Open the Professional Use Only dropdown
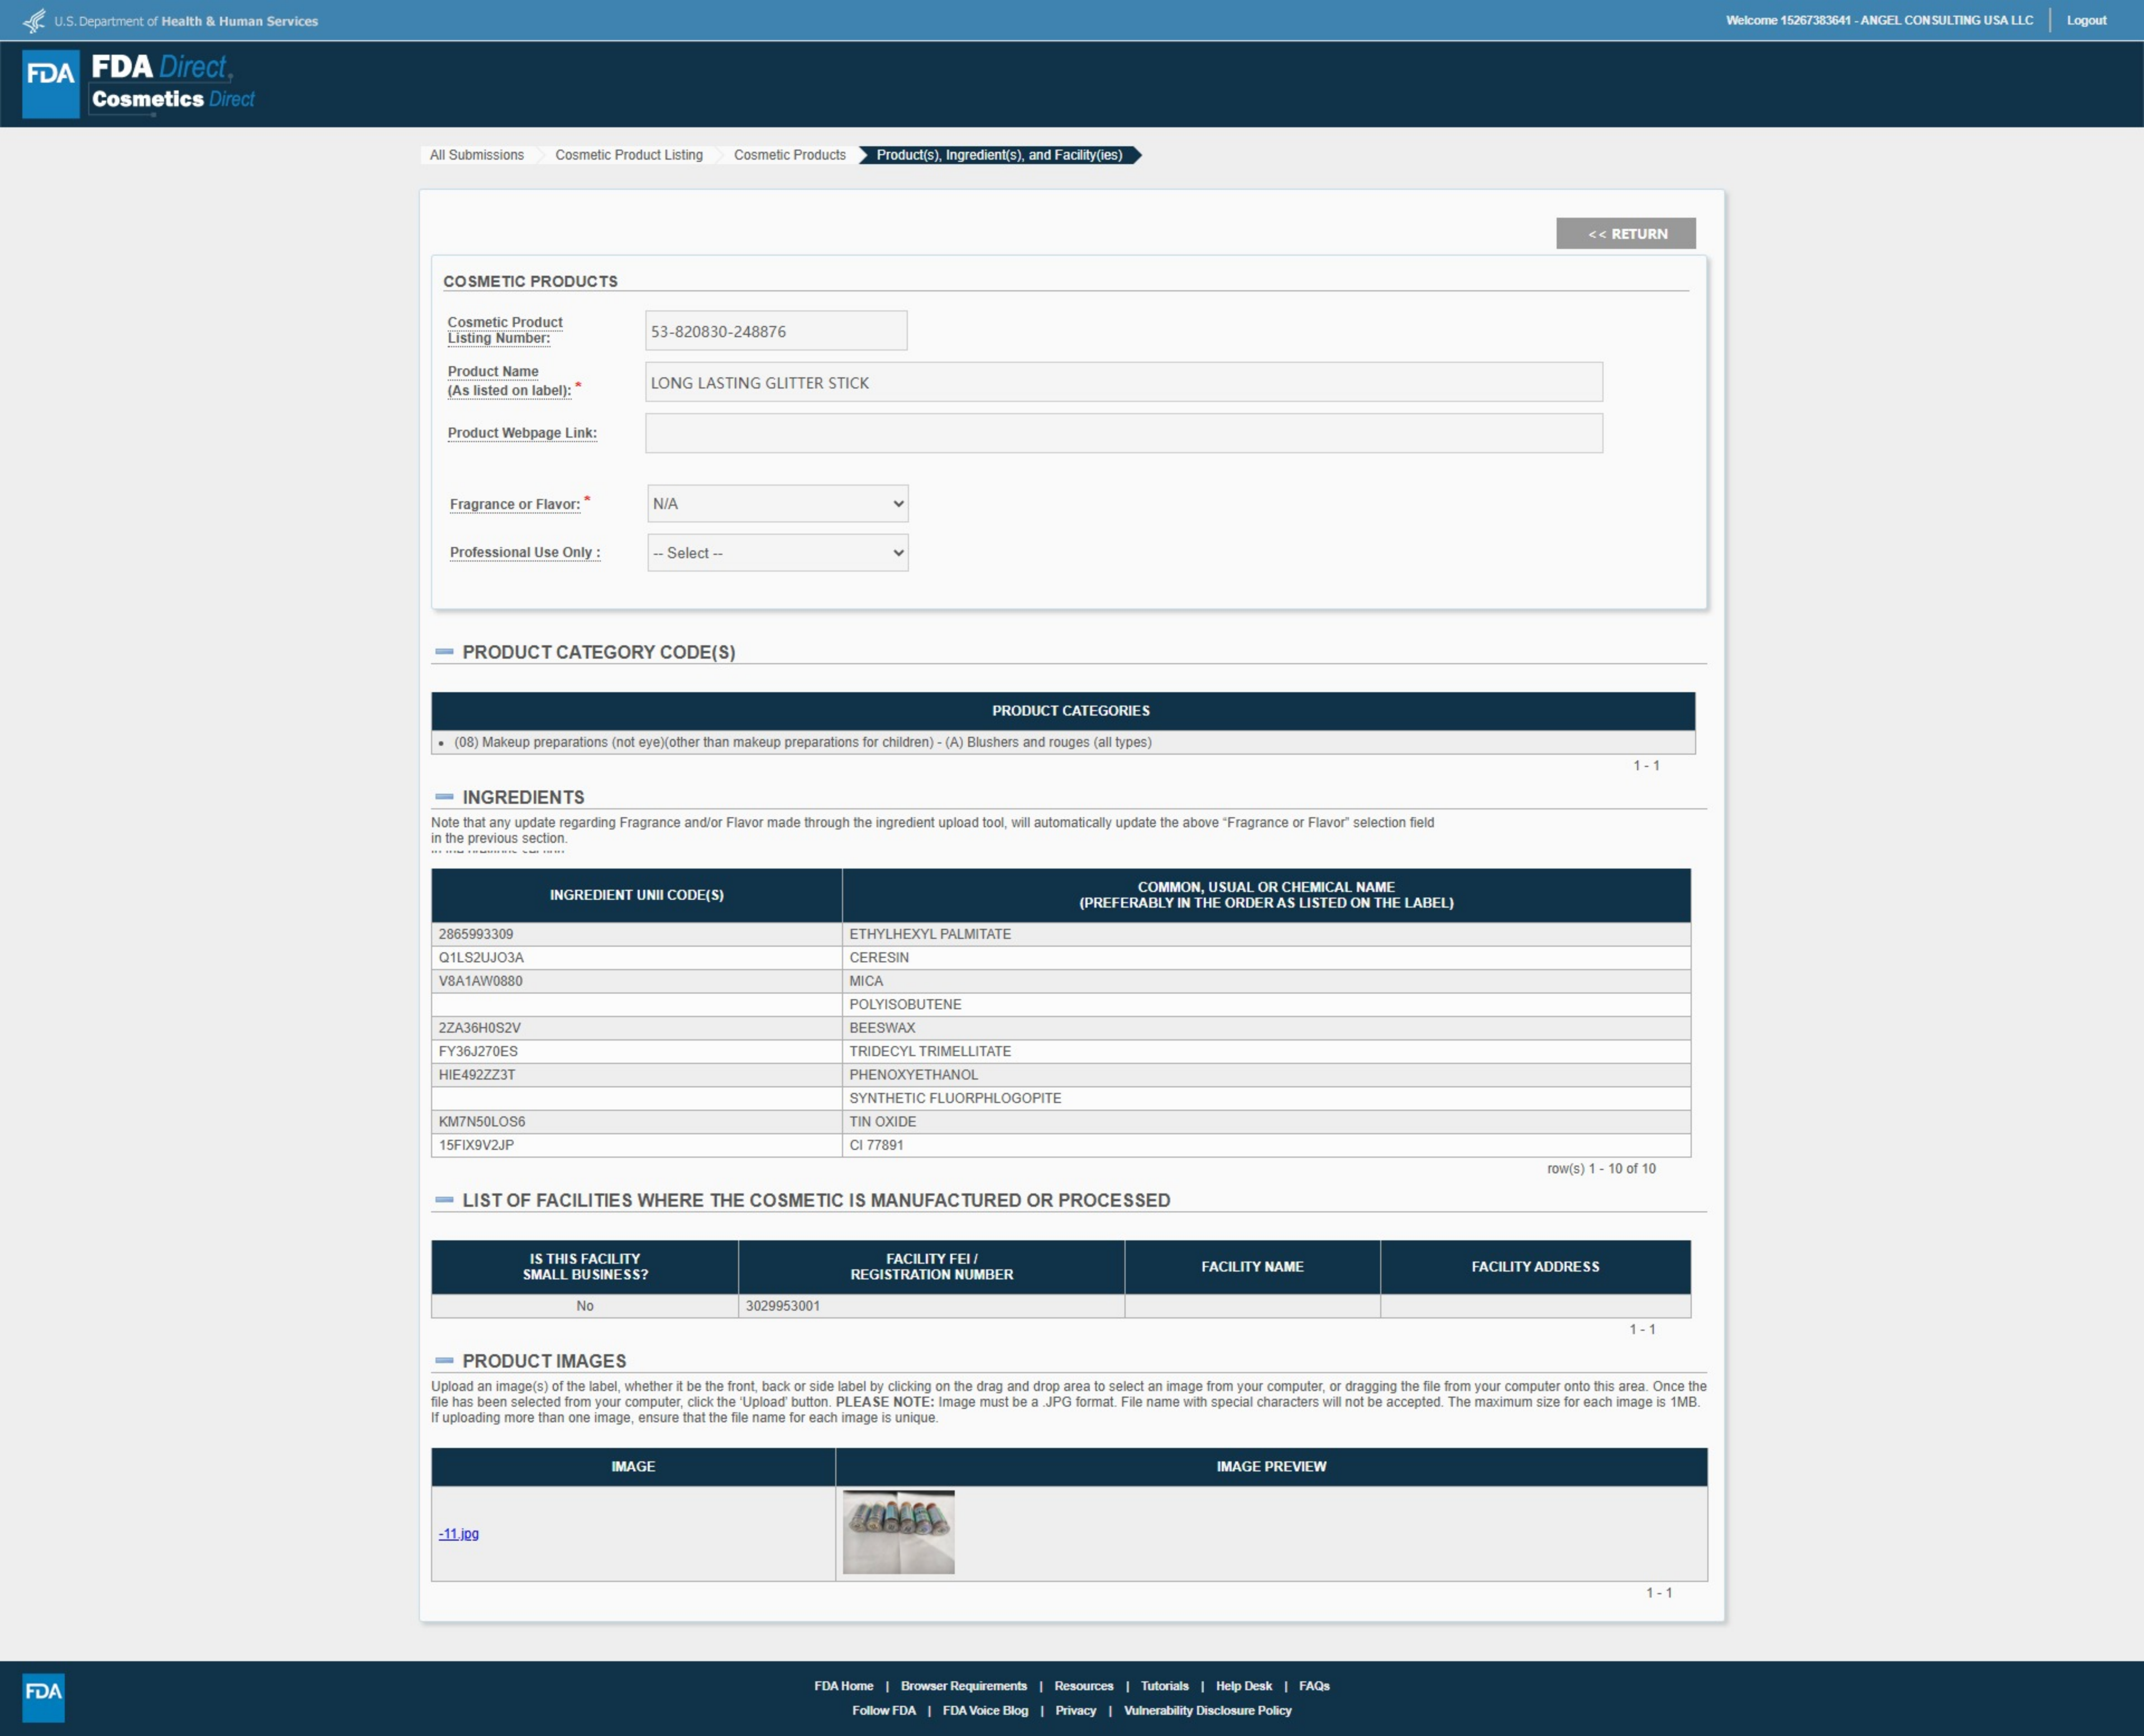The image size is (2144, 1736). [x=777, y=553]
